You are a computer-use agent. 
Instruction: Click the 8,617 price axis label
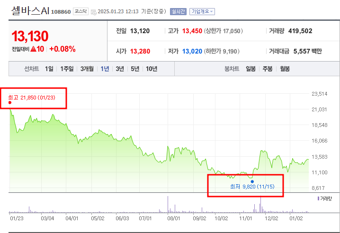point(319,188)
